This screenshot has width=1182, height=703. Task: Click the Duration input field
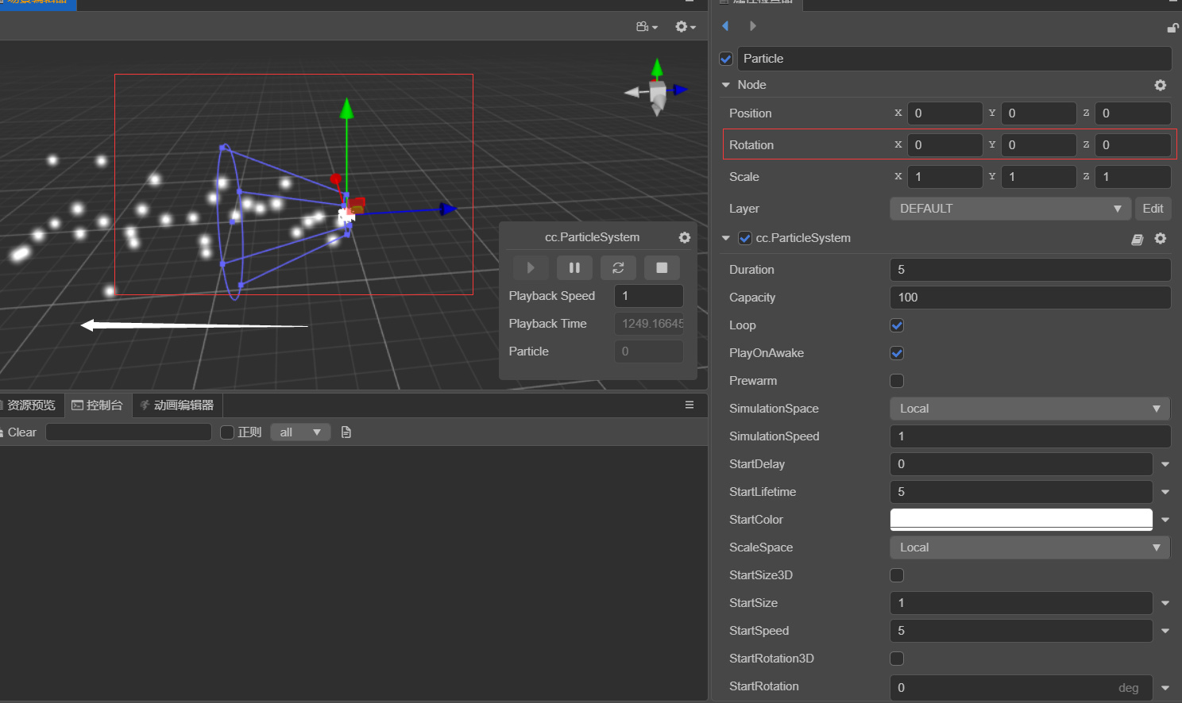point(1030,270)
